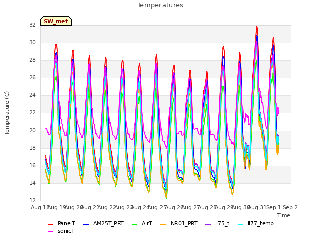The width and height of the screenshot is (321, 241).
Task: Toggle the li75_t legend entry
Action: [217, 223]
